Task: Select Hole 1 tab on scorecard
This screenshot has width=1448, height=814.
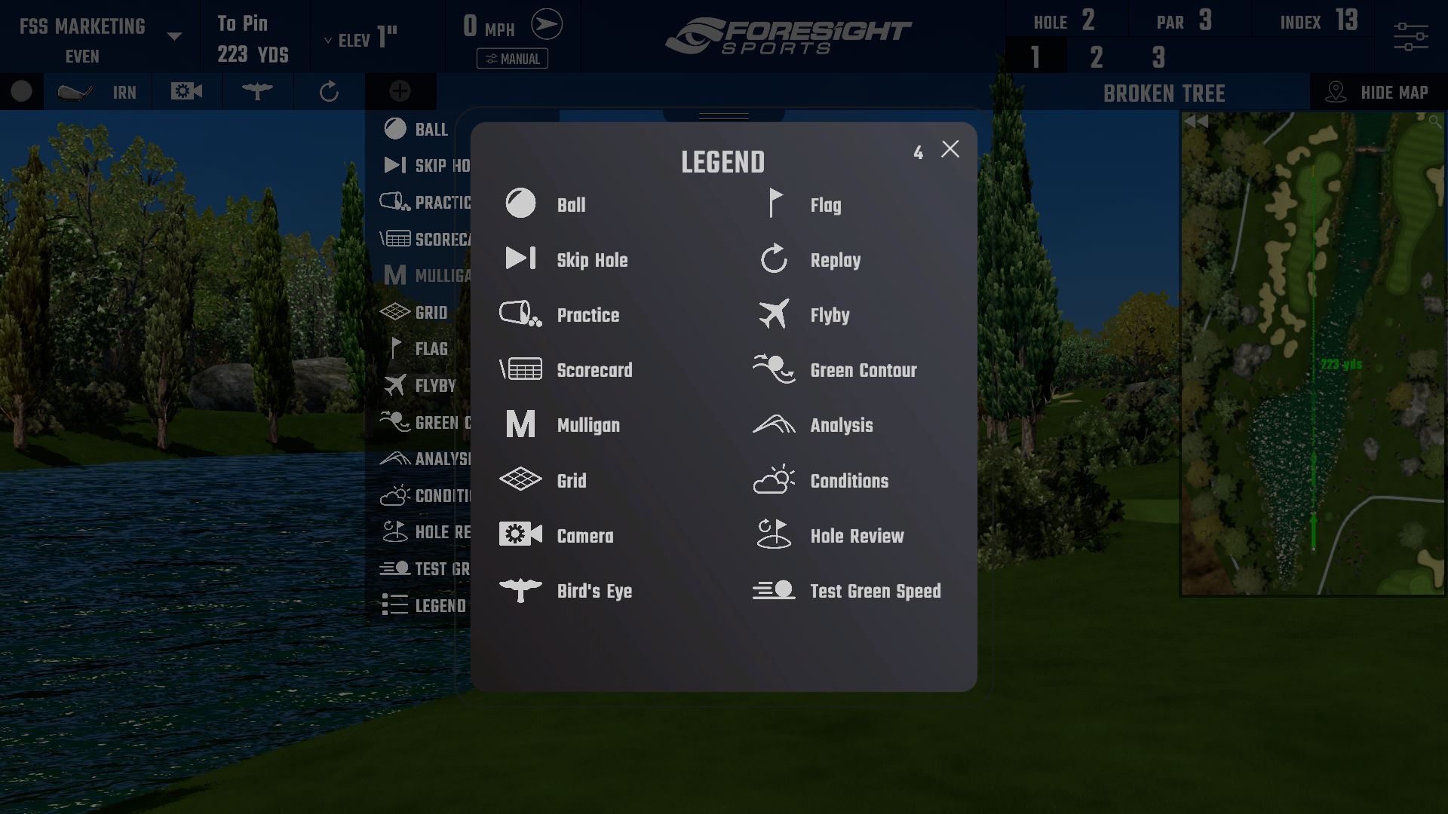Action: coord(1036,57)
